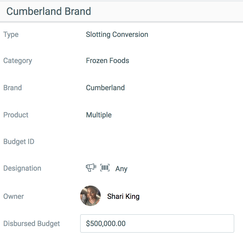Viewport: 243px width, 245px height.
Task: Click the Brand field label
Action: pyautogui.click(x=13, y=88)
